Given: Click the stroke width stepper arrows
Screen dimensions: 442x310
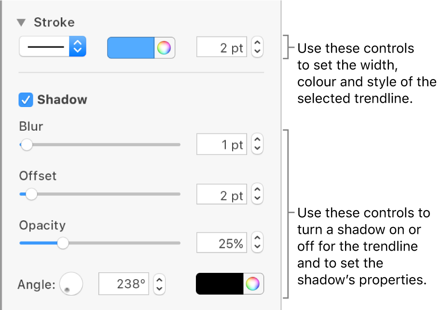Looking at the screenshot, I should 258,48.
